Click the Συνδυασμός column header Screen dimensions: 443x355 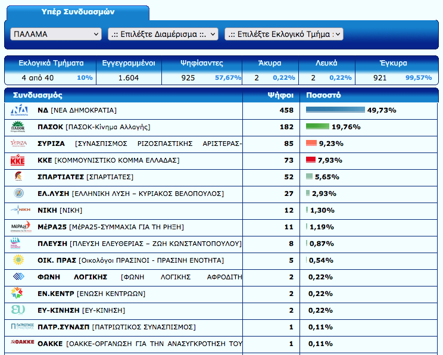coord(38,95)
